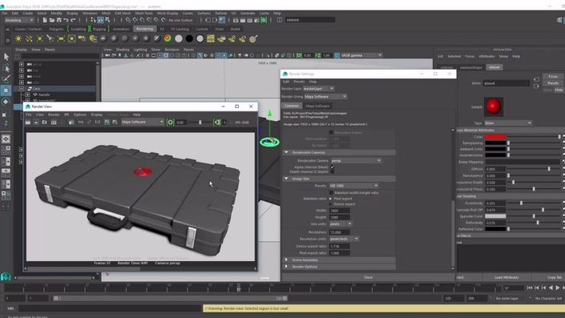Image resolution: width=565 pixels, height=318 pixels.
Task: Create an area light from the shelf
Action: click(61, 38)
